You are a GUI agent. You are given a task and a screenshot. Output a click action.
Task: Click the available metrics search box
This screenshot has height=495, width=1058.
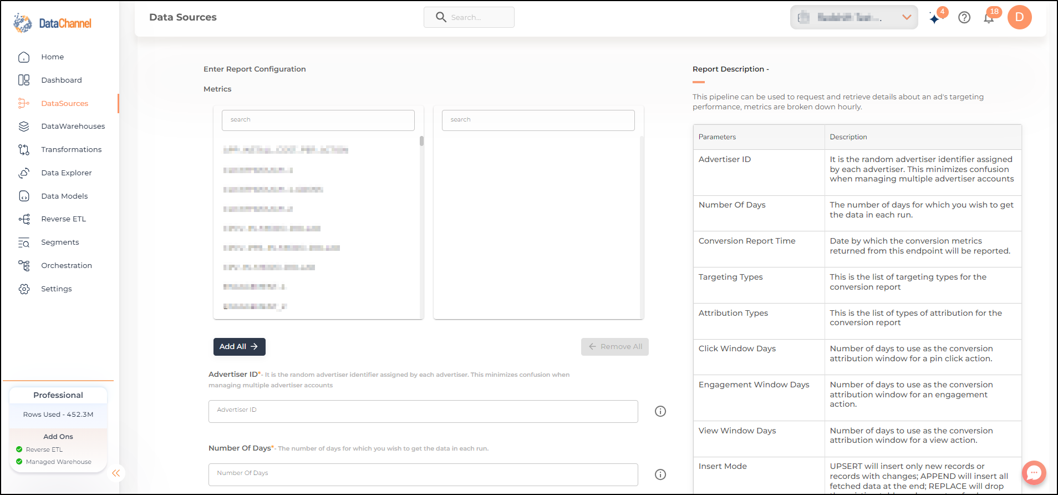(318, 120)
